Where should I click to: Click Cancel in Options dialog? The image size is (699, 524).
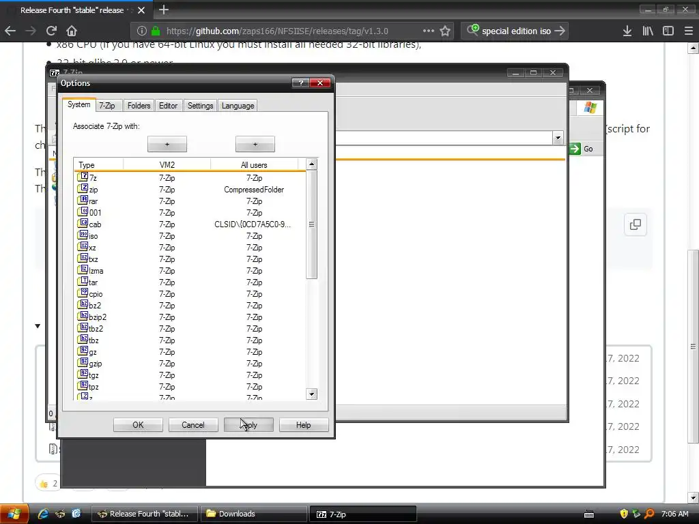[x=193, y=425]
